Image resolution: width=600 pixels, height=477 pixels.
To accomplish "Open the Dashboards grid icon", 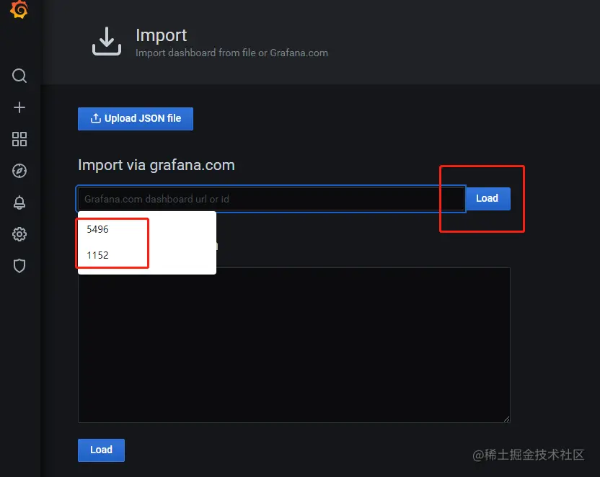I will point(19,139).
